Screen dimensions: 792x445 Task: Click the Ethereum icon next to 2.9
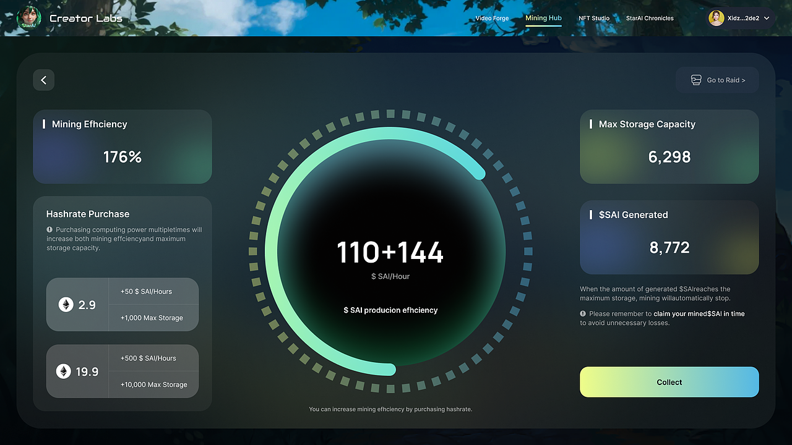[66, 304]
